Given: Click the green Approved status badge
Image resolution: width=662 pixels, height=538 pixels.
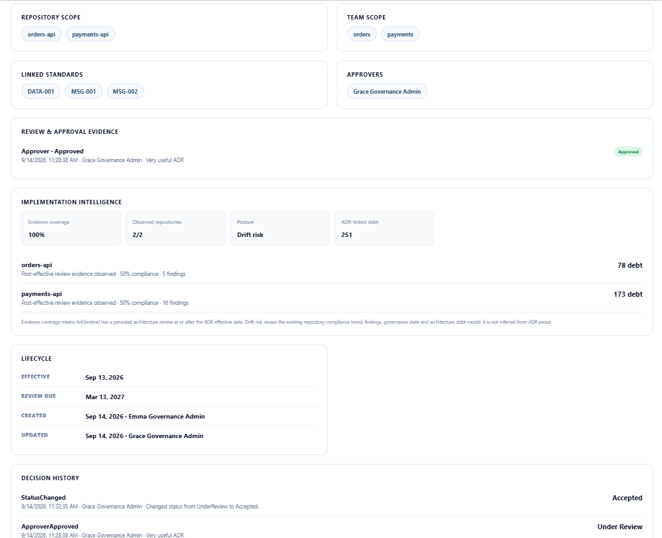Looking at the screenshot, I should coord(628,152).
